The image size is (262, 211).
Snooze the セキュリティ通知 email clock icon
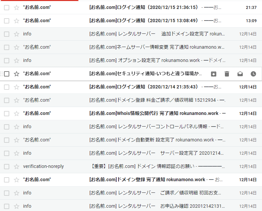click(253, 74)
